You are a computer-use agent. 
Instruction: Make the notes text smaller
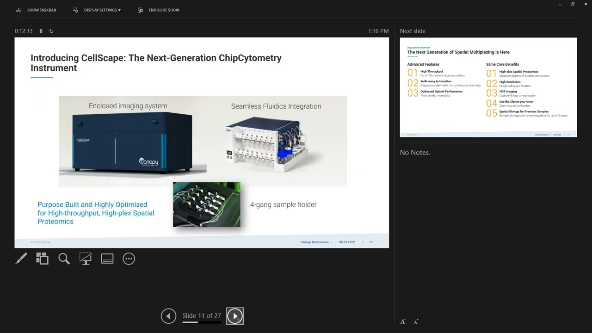click(x=416, y=321)
